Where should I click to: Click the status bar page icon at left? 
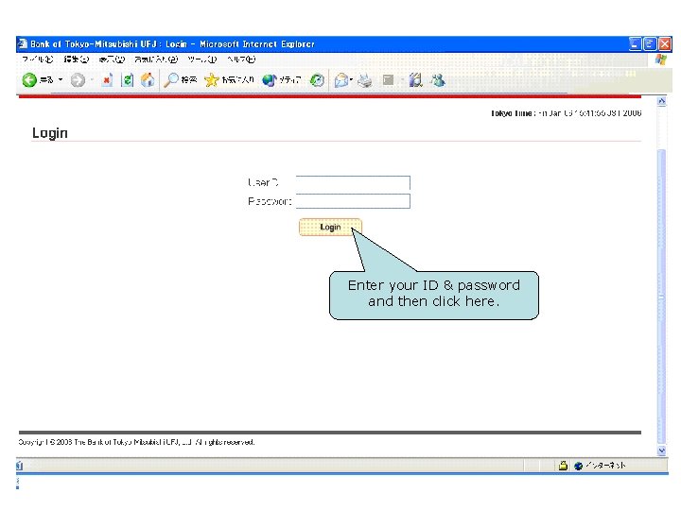click(x=20, y=466)
